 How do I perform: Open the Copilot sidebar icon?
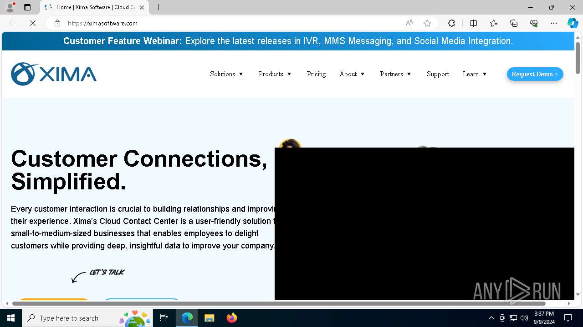573,23
